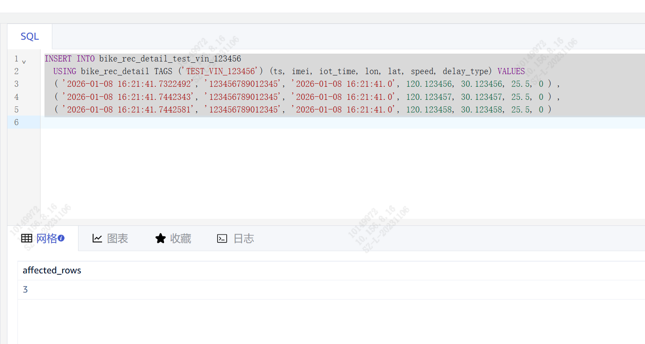Select the 网格 tab label
This screenshot has width=645, height=344.
click(x=46, y=238)
